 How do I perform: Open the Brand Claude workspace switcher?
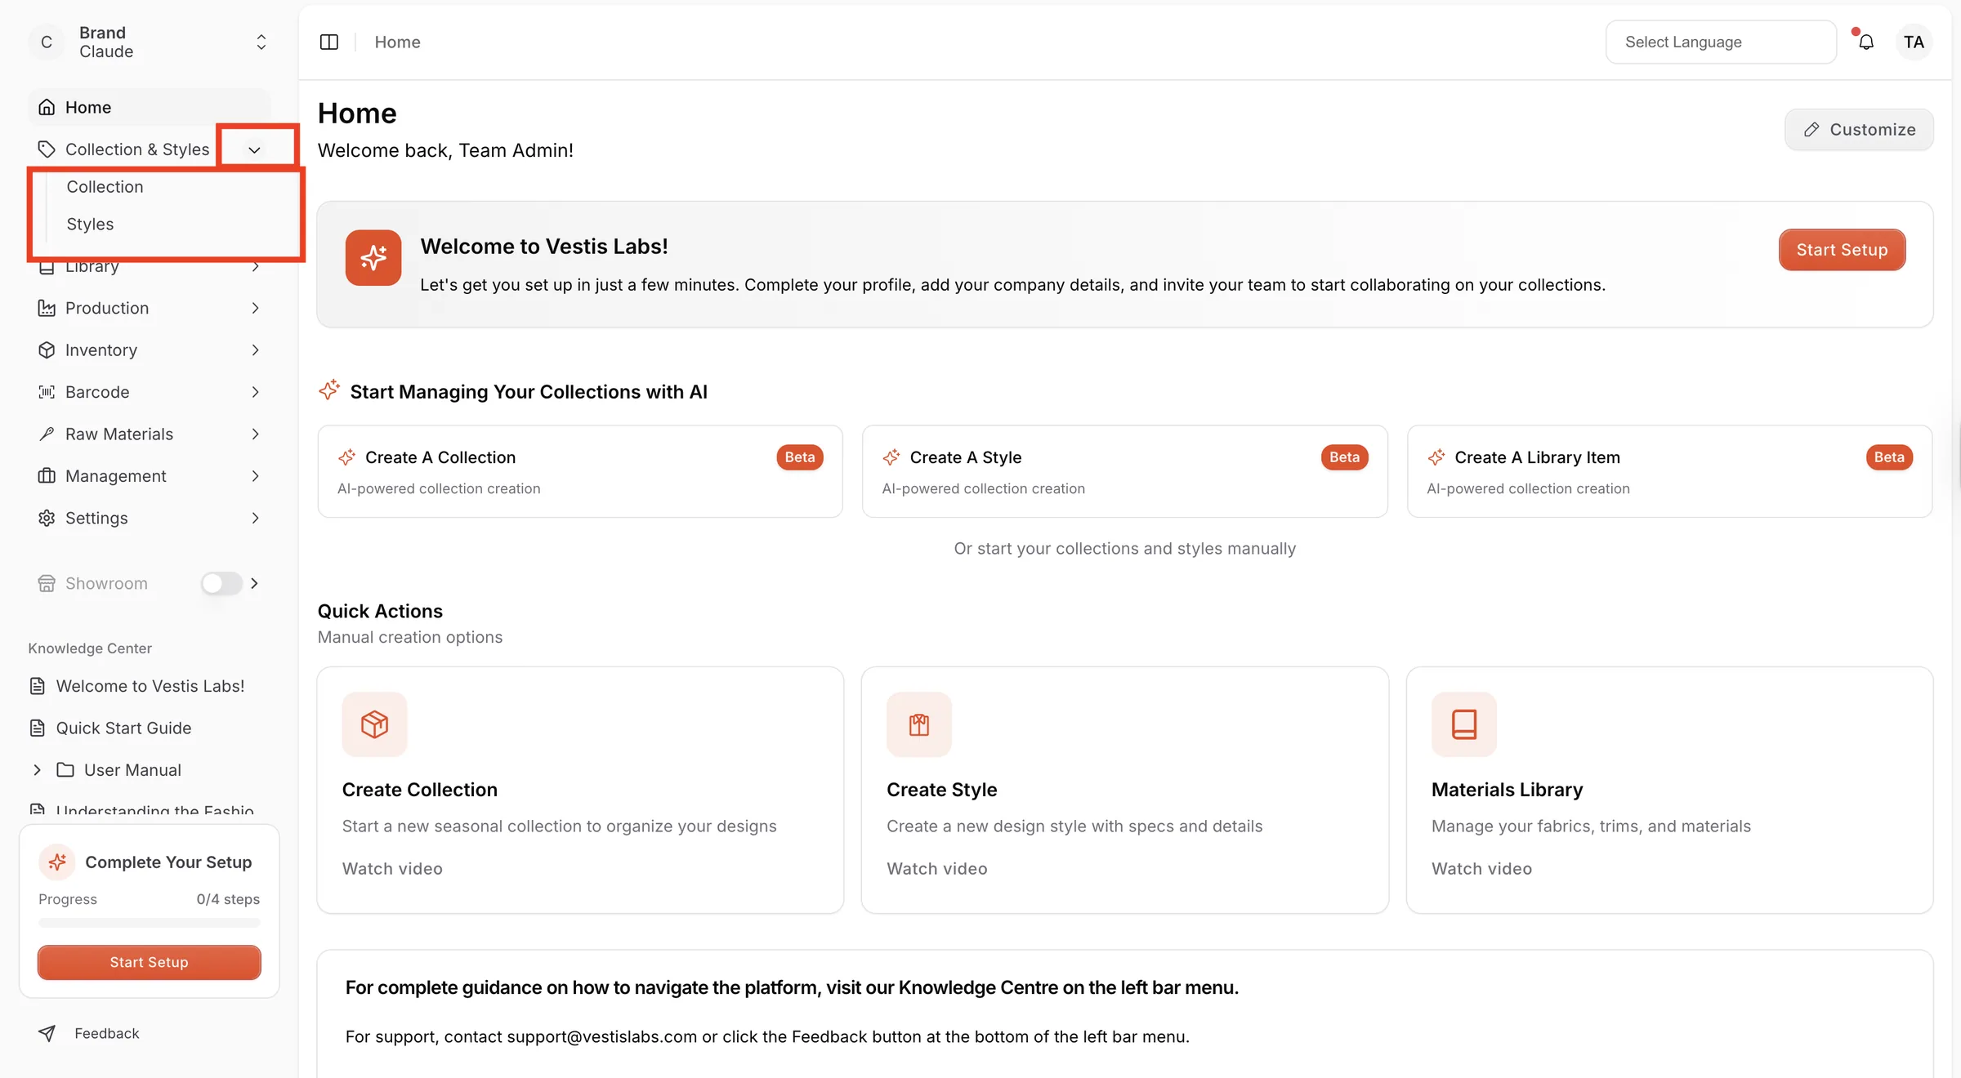pyautogui.click(x=149, y=42)
